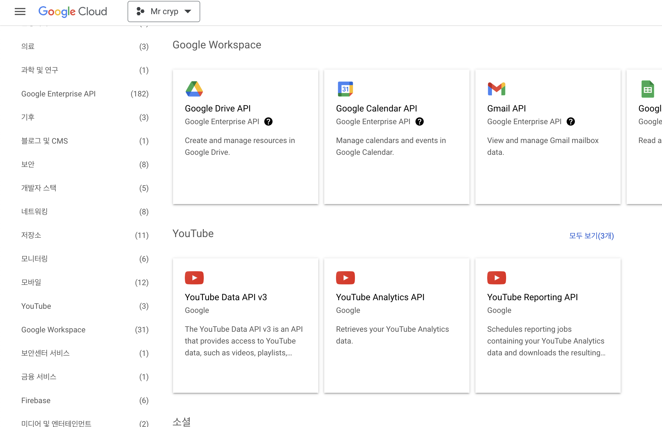Click the Gmail envelope icon
This screenshot has height=427, width=662.
(x=496, y=89)
